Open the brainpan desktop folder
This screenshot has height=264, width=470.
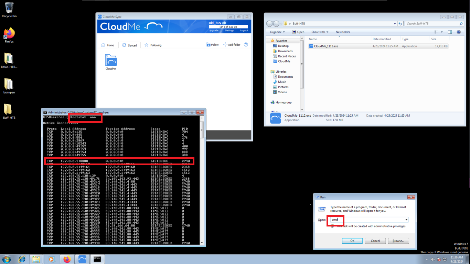9,84
